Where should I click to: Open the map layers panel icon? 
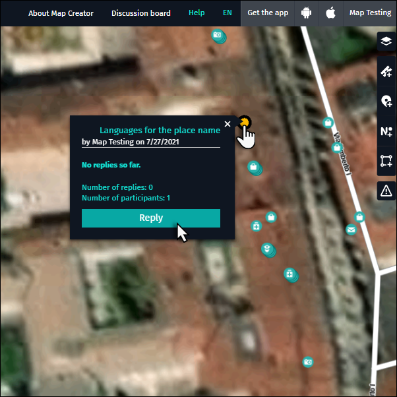point(386,42)
